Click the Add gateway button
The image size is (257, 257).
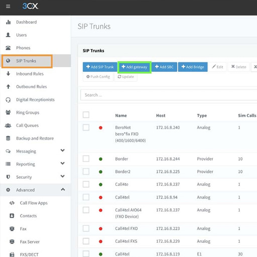pos(135,67)
